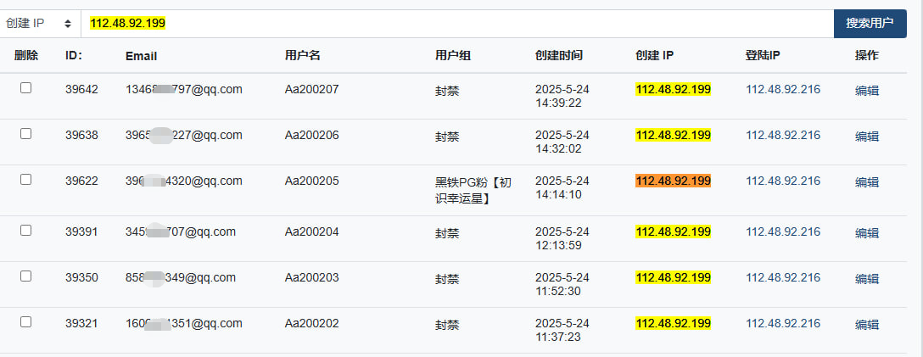Viewport: 923px width, 357px height.
Task: Click 编辑 for user Aa200204
Action: click(866, 233)
